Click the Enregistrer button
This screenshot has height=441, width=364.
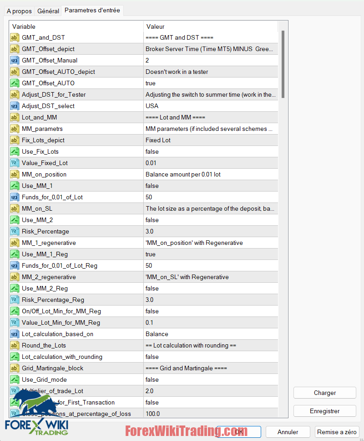[x=325, y=411]
